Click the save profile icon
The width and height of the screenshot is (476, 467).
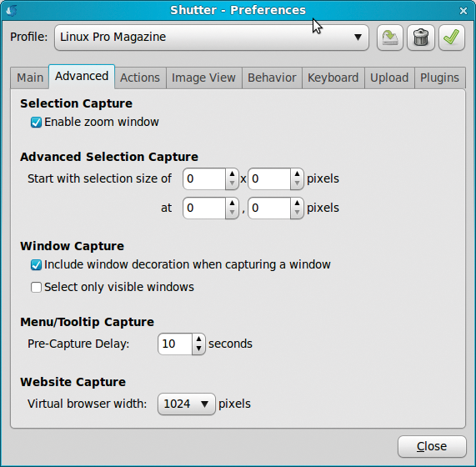tap(390, 38)
